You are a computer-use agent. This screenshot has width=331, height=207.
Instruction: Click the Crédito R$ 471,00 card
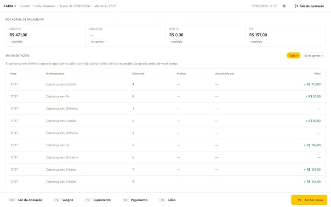tap(46, 35)
